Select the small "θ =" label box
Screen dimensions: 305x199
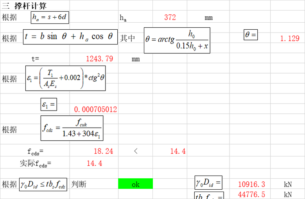click(x=251, y=35)
